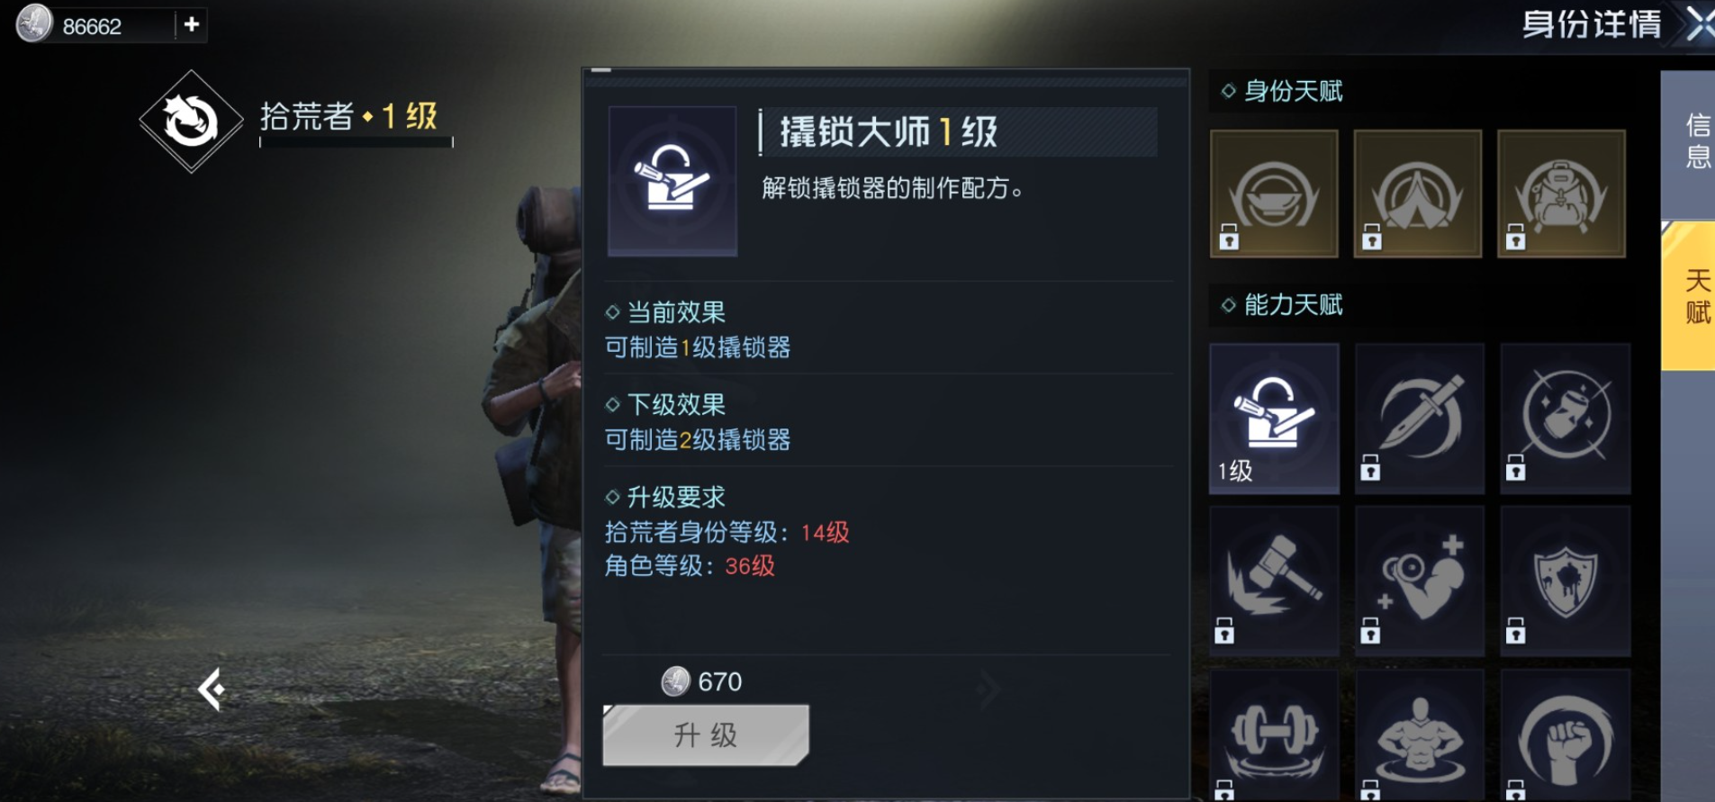1715x802 pixels.
Task: Go to previous identity with left arrow
Action: point(212,689)
